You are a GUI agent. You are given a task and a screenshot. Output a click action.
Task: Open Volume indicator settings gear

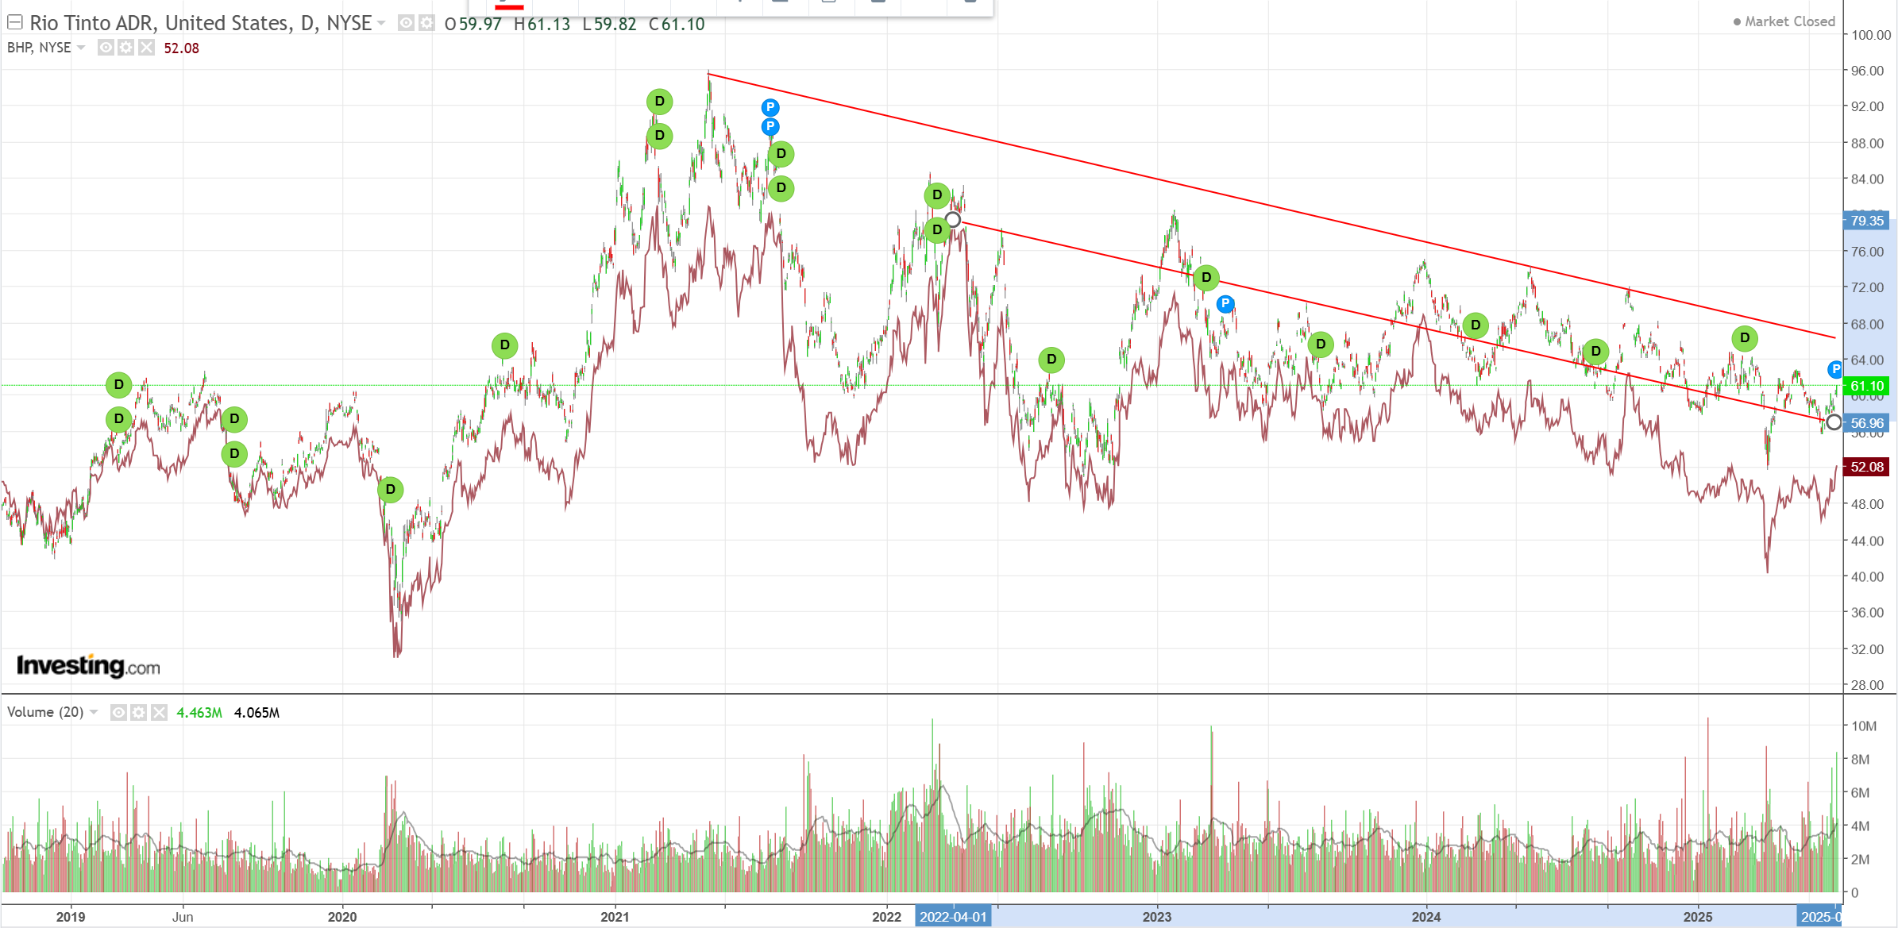tap(138, 712)
